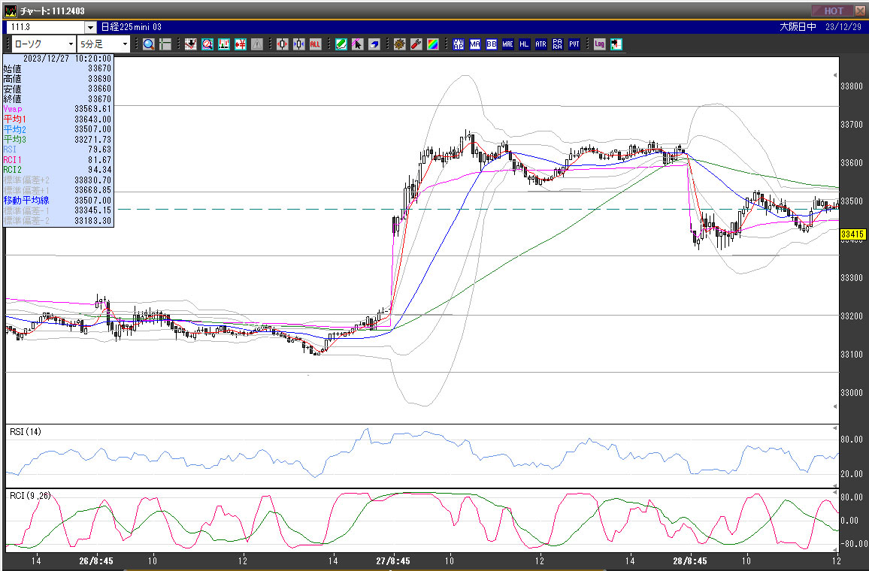The image size is (869, 571).
Task: Toggle the MAE indicator button
Action: point(507,44)
